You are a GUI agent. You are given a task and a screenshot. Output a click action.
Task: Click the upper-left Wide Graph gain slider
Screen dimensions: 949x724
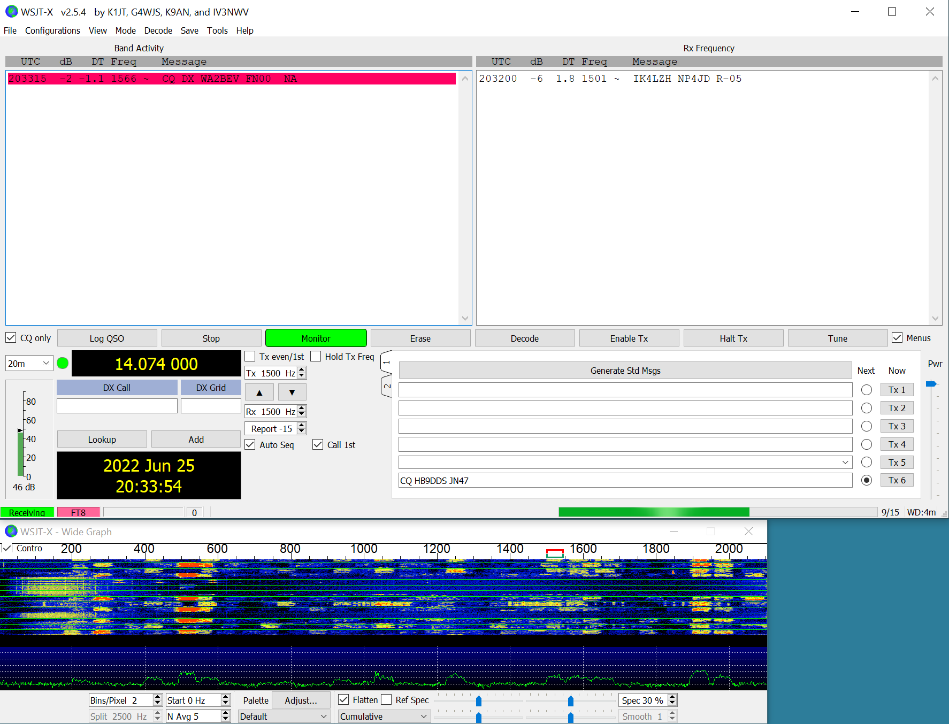(479, 700)
